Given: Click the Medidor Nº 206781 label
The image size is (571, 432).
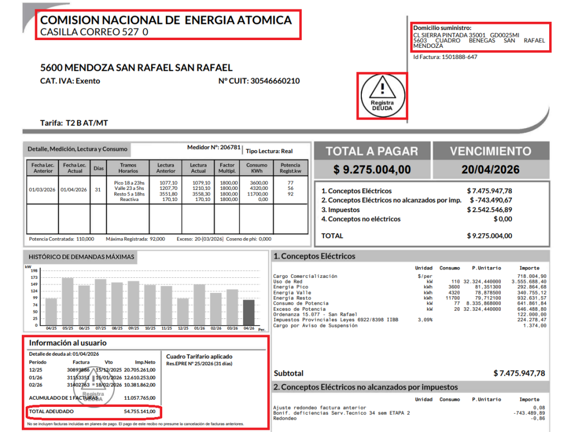Looking at the screenshot, I should [x=214, y=148].
